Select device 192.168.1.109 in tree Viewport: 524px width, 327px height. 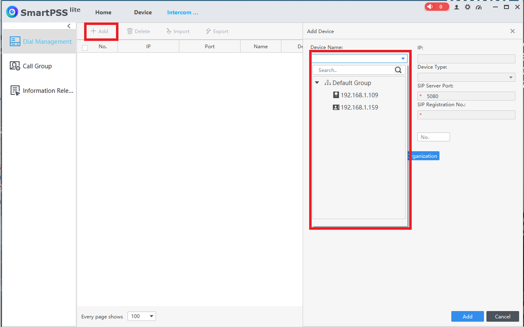[x=359, y=95]
